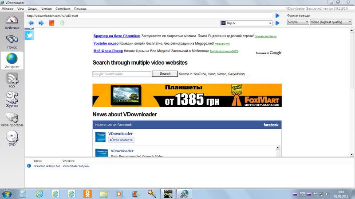
Task: Click the URL address field
Action: (149, 16)
